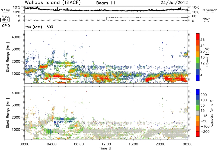
Task: Click the 'tau (fast) -503' CPID text
Action: coord(39,27)
